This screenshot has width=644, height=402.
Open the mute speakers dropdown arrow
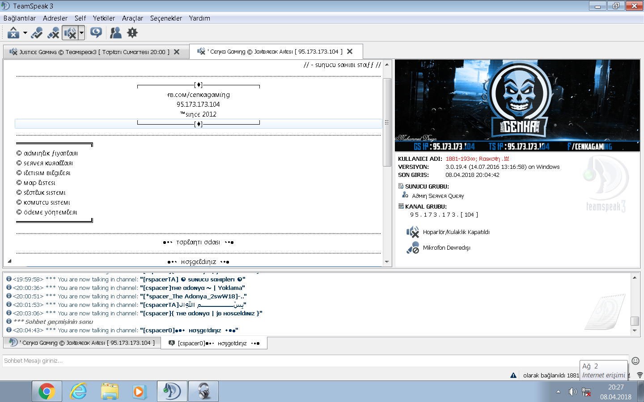click(81, 33)
